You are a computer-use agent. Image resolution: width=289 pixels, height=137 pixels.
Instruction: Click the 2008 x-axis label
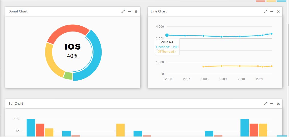[205, 79]
